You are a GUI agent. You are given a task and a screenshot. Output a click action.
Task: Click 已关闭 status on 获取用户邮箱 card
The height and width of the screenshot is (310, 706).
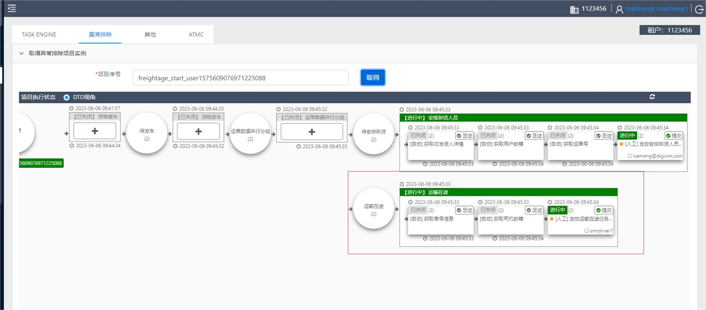click(487, 136)
